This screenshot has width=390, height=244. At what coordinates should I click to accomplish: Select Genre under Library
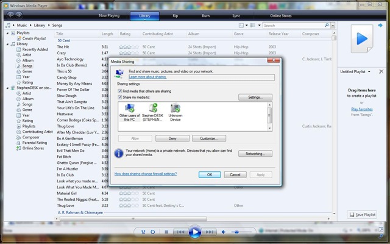pyautogui.click(x=27, y=71)
